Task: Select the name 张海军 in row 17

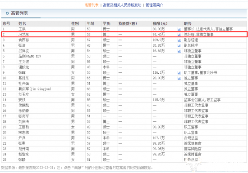Action: pos(24,116)
